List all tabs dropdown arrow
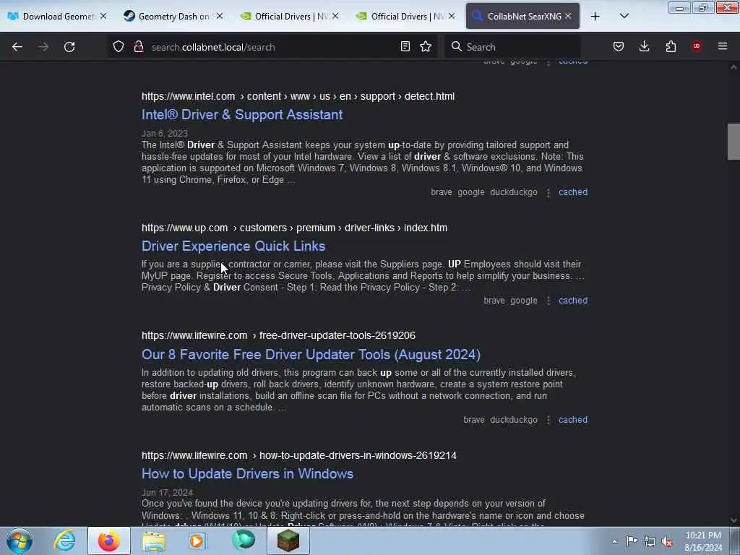This screenshot has height=555, width=740. pyautogui.click(x=624, y=17)
